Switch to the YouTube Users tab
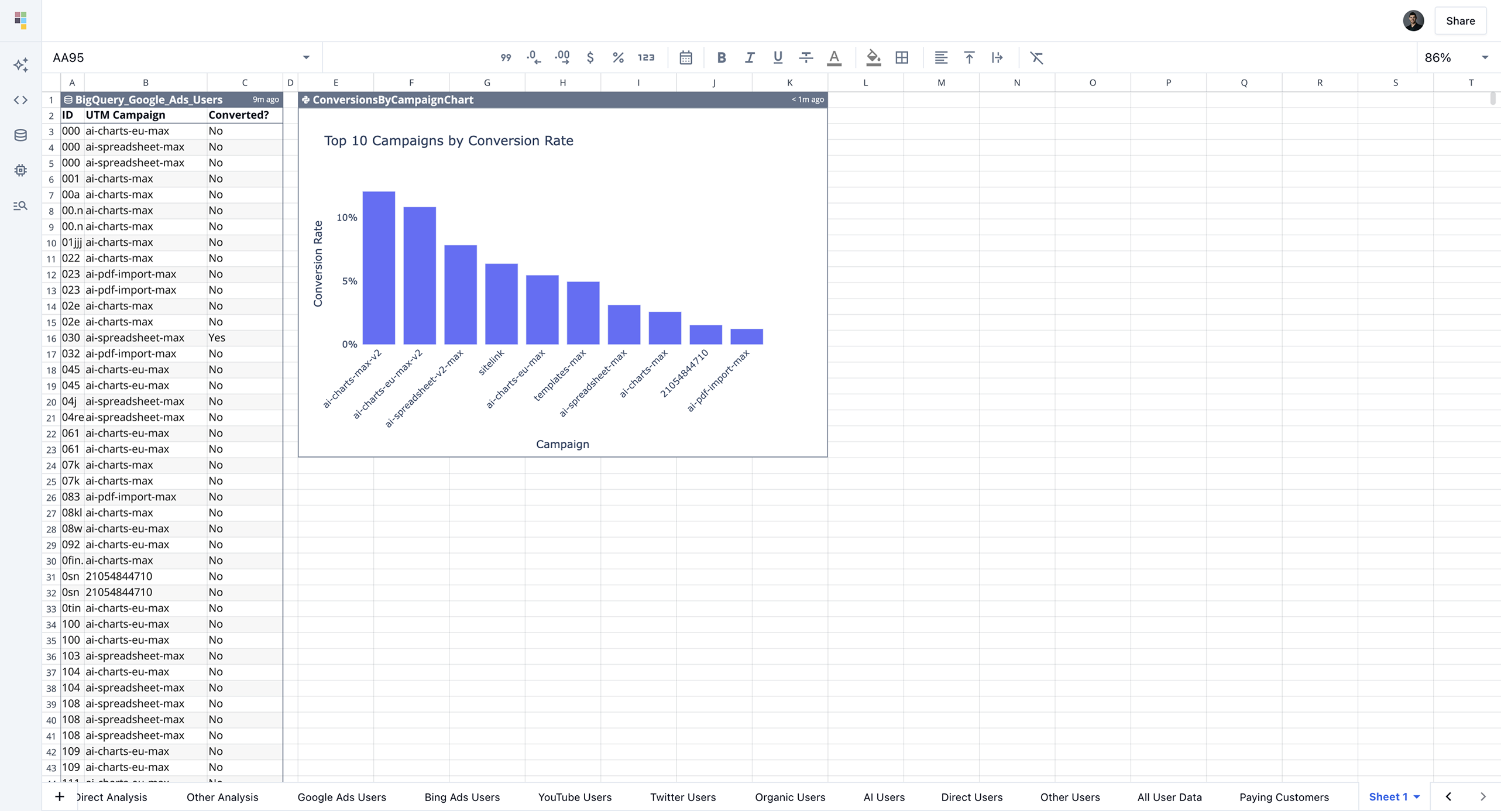This screenshot has height=811, width=1501. point(574,796)
